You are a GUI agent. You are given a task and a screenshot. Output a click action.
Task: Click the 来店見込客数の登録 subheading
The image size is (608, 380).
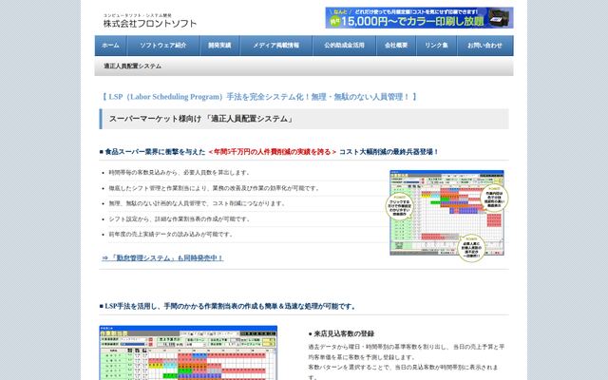click(341, 333)
